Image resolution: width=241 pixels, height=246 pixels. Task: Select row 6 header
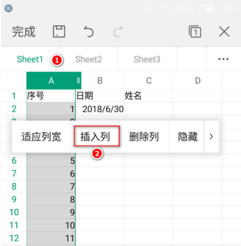[14, 161]
